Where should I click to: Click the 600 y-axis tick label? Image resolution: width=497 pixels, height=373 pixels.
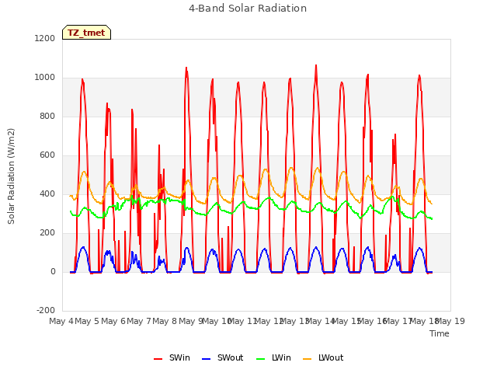(x=47, y=155)
